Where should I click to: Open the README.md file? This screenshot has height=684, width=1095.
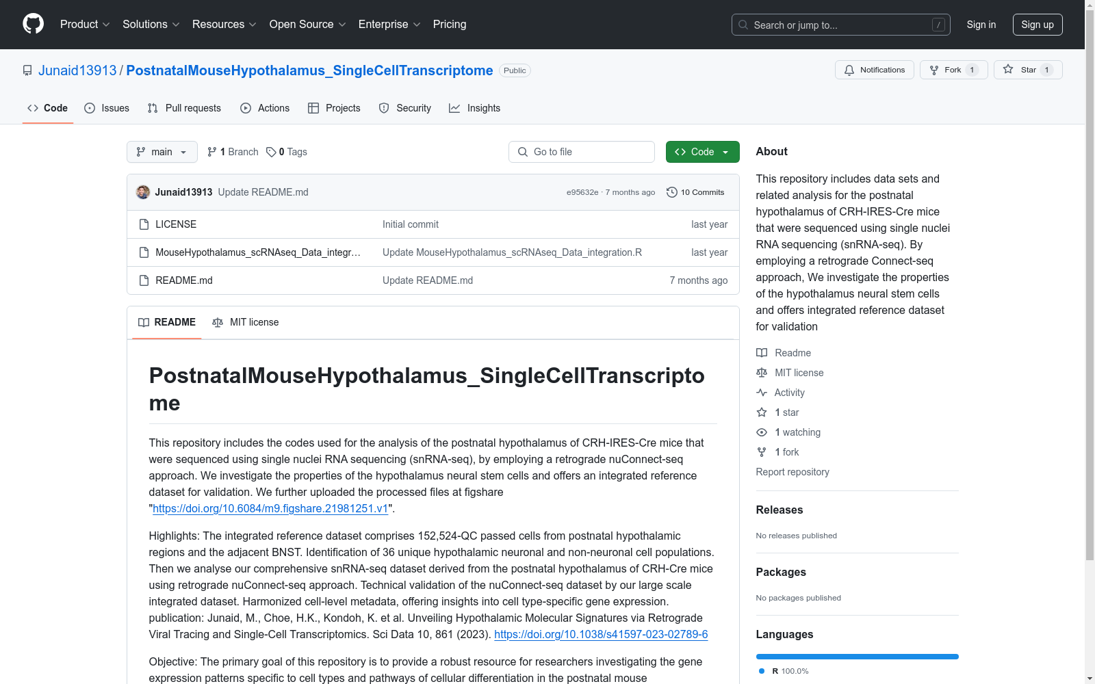coord(184,280)
